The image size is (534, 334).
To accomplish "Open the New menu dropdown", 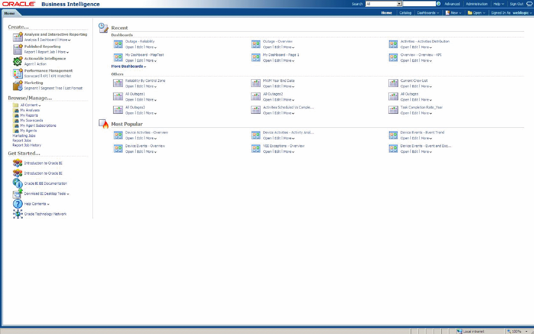I will (x=453, y=13).
